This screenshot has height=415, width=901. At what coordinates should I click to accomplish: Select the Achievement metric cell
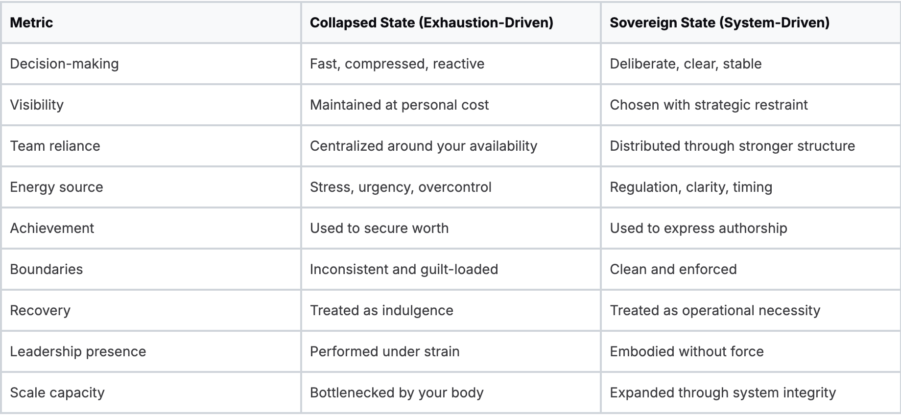pos(52,228)
